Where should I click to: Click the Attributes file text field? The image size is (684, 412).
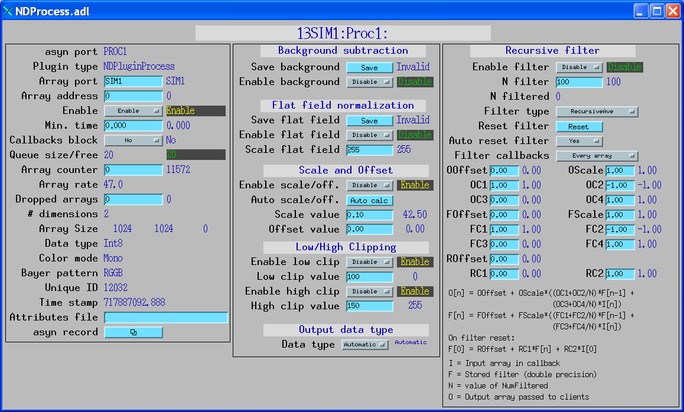pyautogui.click(x=165, y=318)
